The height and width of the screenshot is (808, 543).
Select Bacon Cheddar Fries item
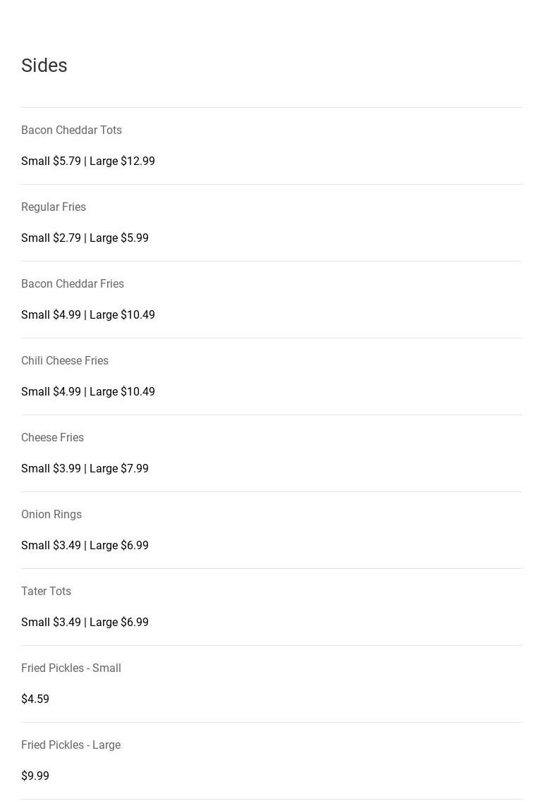[73, 284]
